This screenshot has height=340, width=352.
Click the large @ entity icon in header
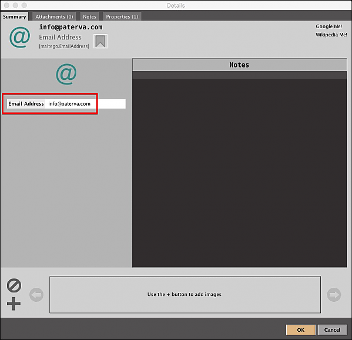tap(20, 37)
